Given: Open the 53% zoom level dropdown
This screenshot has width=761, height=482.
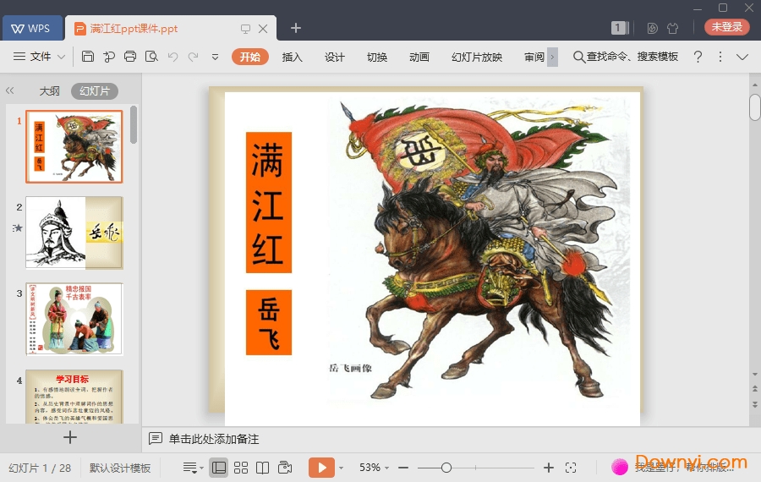Looking at the screenshot, I should 375,468.
